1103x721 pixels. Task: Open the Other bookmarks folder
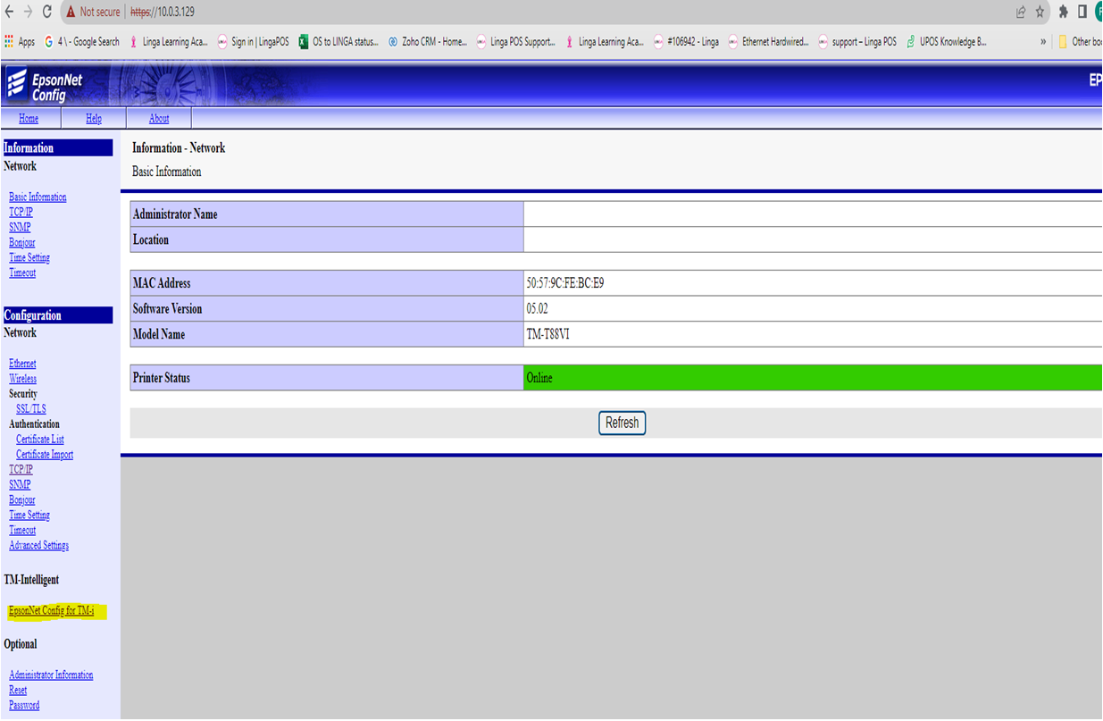1080,42
